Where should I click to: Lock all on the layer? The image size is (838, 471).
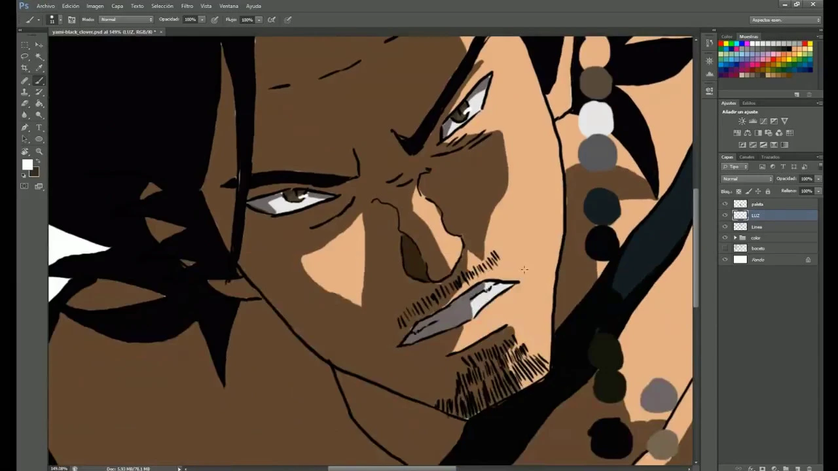click(x=768, y=192)
